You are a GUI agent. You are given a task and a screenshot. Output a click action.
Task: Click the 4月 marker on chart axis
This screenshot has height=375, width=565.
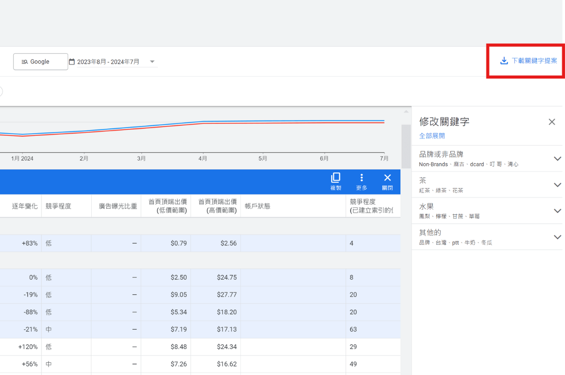pos(203,158)
